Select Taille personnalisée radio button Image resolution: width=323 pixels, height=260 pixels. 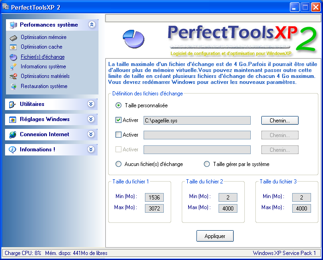118,105
